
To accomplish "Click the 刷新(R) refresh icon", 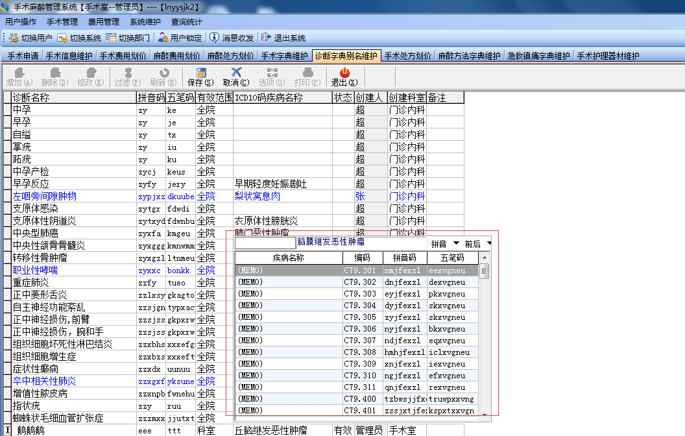I will 164,73.
